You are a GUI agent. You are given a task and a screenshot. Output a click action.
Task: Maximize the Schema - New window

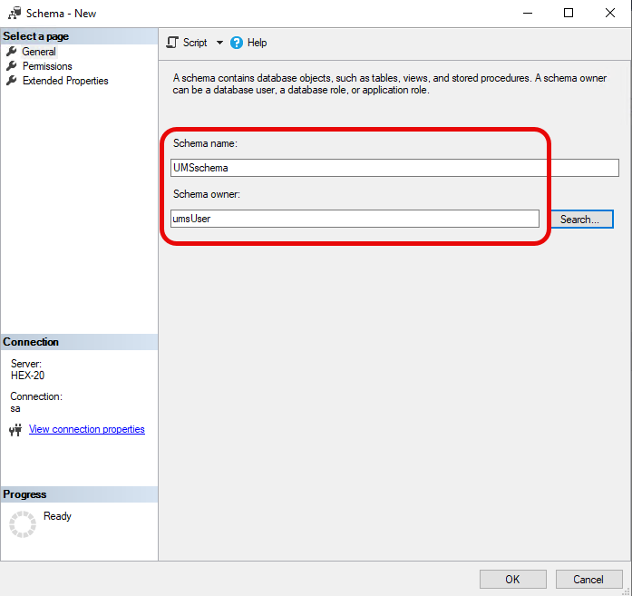pyautogui.click(x=569, y=14)
